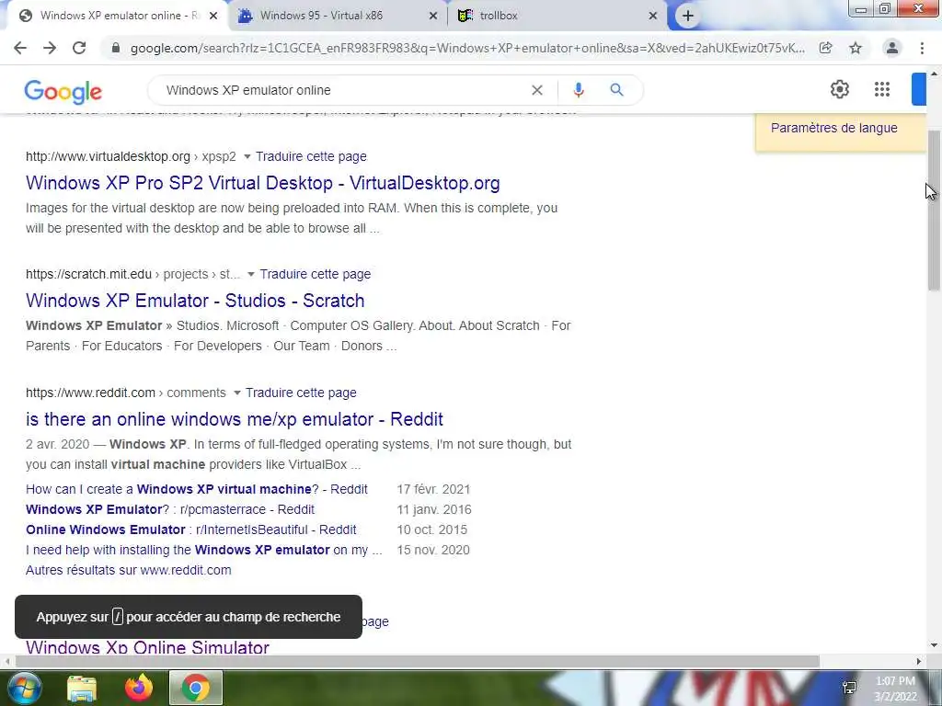This screenshot has height=706, width=942.
Task: Open File Explorer from taskbar
Action: (x=82, y=689)
